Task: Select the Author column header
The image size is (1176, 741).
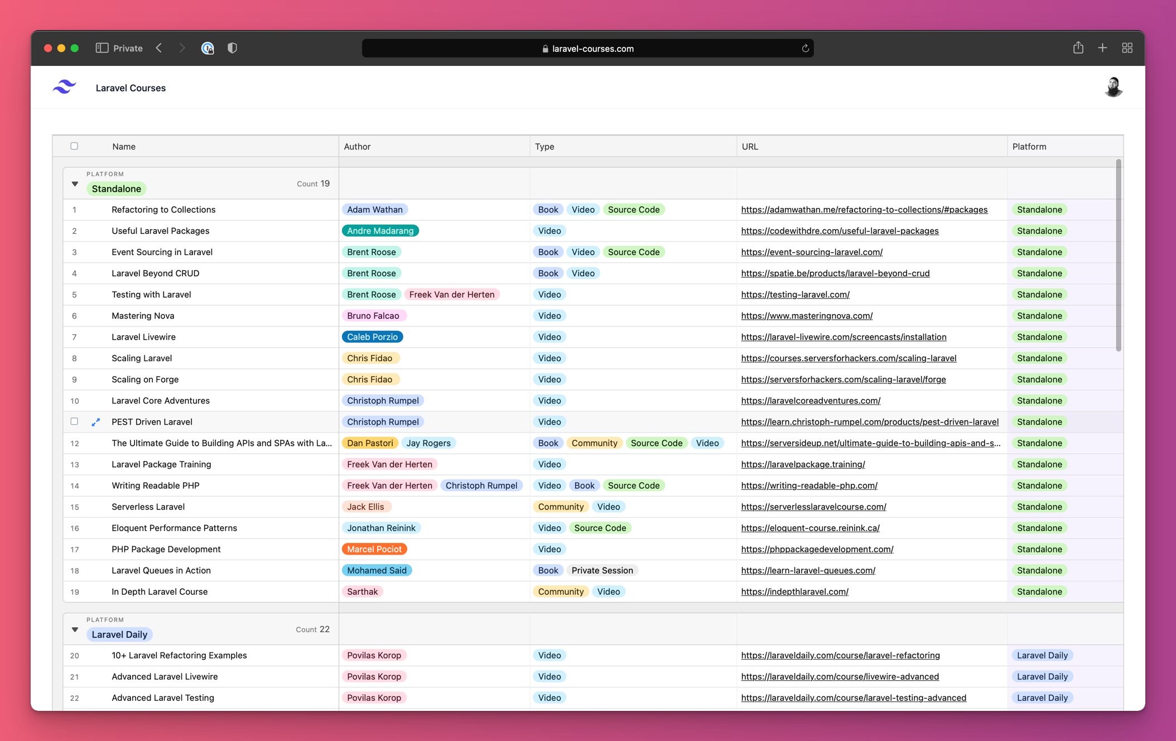Action: click(x=357, y=146)
